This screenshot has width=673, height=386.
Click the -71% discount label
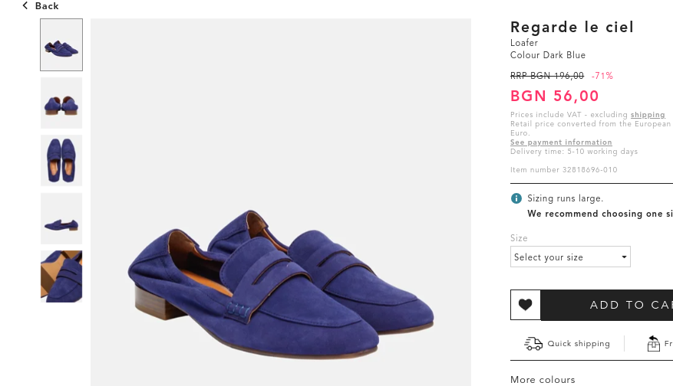pyautogui.click(x=602, y=76)
